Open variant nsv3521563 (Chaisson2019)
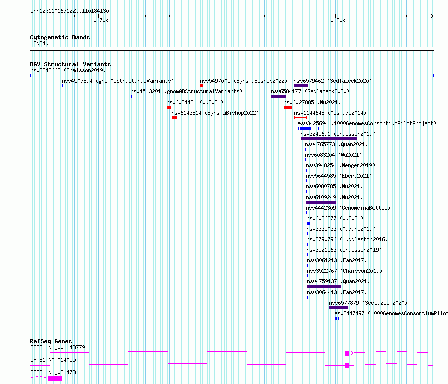The image size is (448, 384). coord(344,250)
